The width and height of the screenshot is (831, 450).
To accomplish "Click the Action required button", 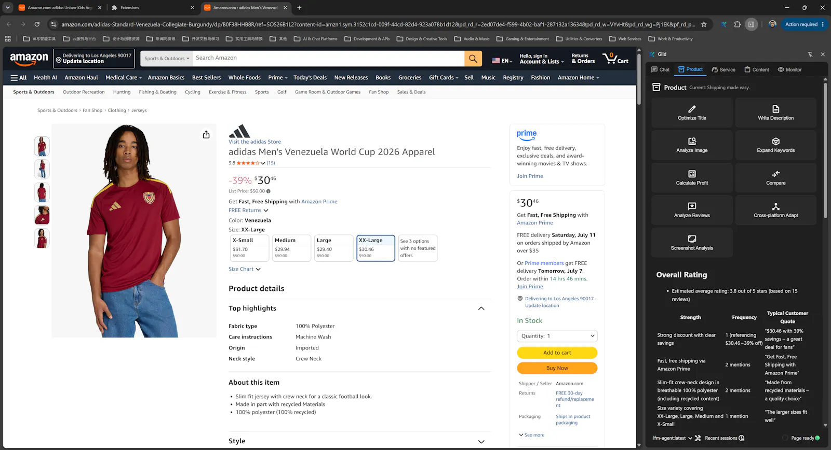I will coord(805,24).
